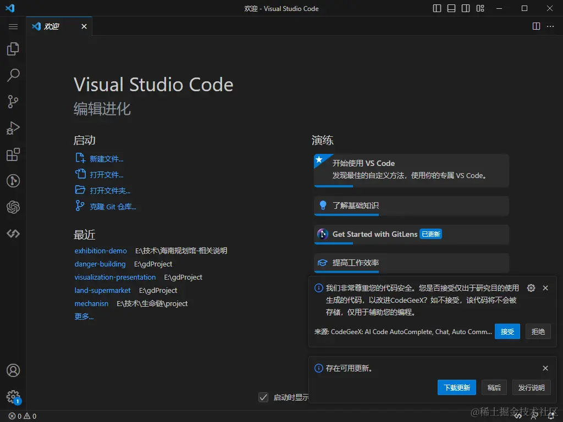The height and width of the screenshot is (422, 563).
Task: Open recent project danger-building
Action: click(100, 264)
